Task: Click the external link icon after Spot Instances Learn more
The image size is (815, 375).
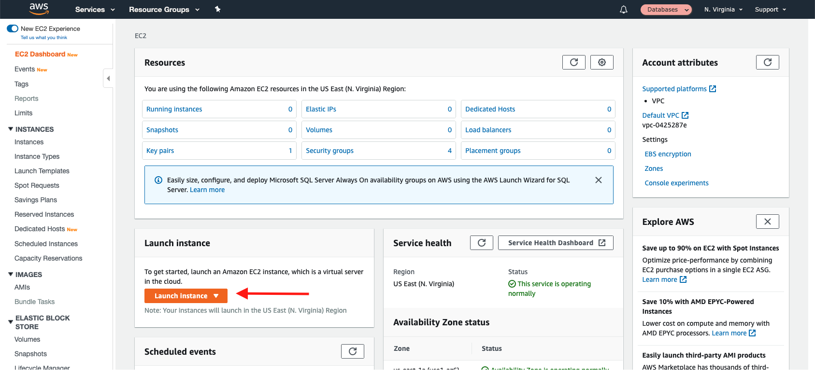Action: pos(683,279)
